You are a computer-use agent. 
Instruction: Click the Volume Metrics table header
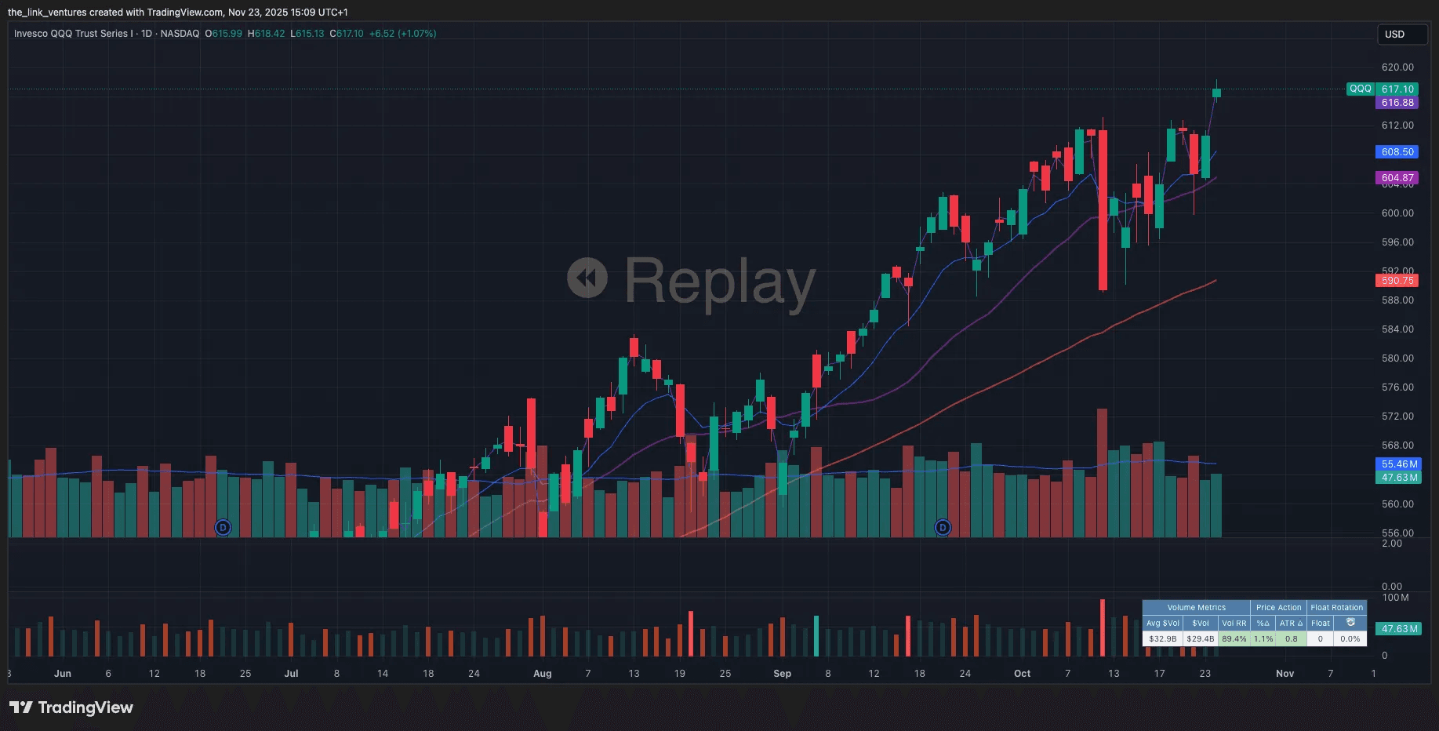[x=1196, y=608]
